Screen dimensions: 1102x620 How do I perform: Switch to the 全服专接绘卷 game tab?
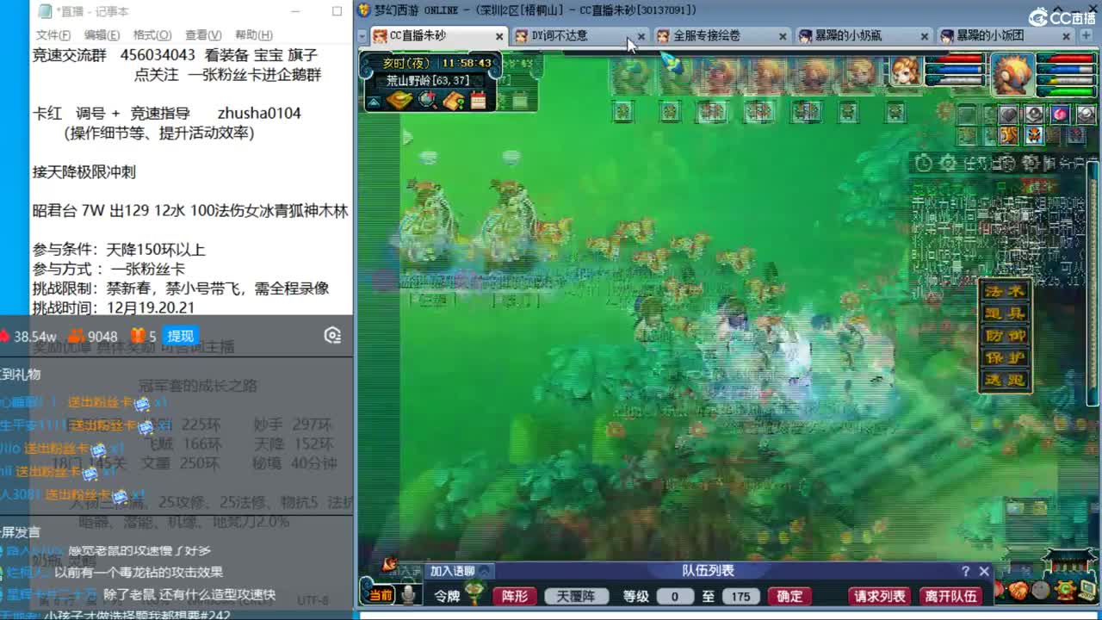[x=721, y=36]
